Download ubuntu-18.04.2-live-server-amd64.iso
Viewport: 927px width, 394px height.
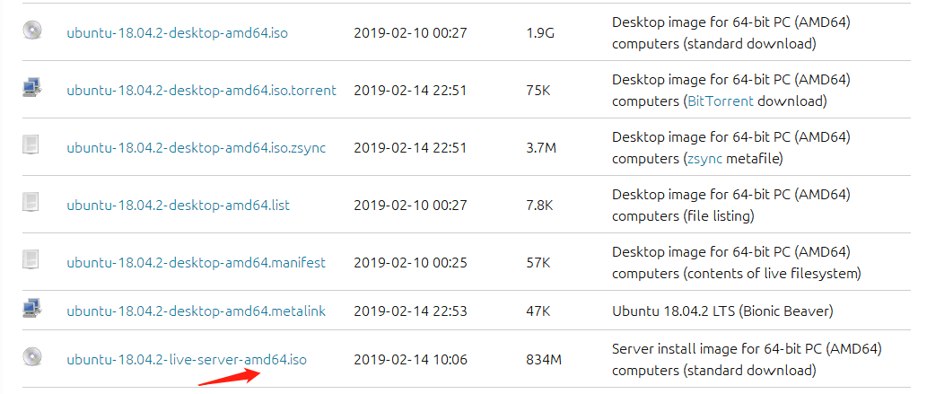pos(187,359)
